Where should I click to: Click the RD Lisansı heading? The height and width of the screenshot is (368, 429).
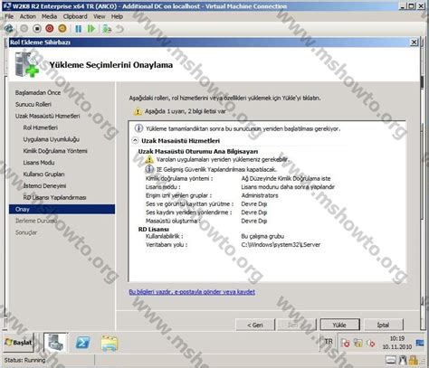pos(154,229)
